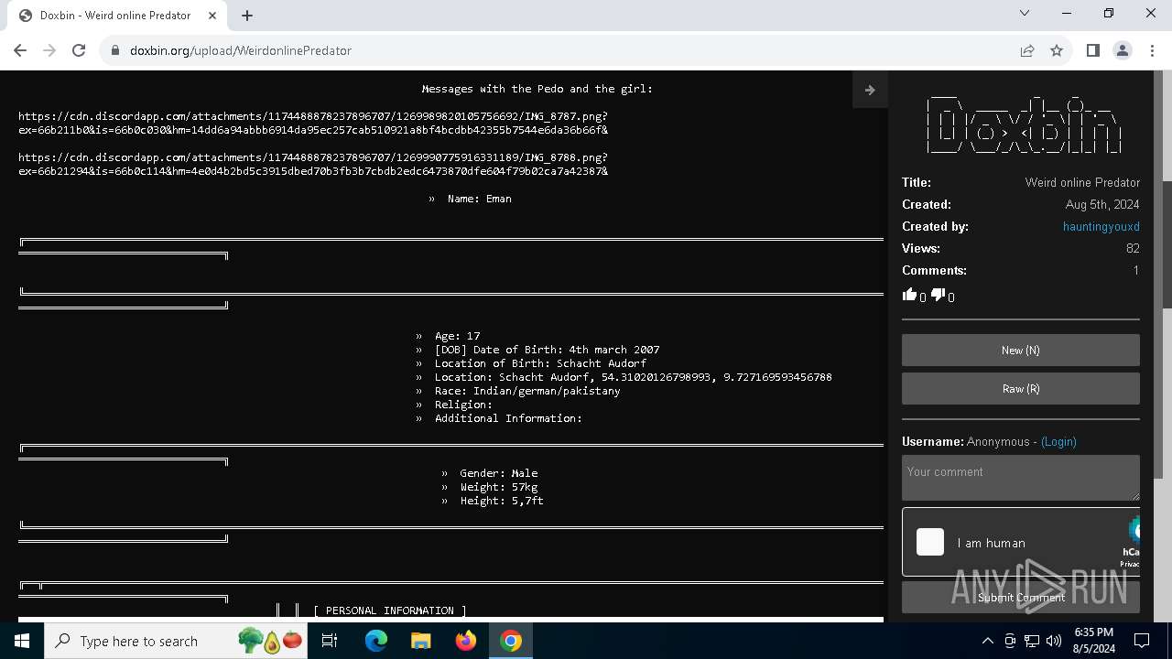Click the Chrome taskbar icon
Screen dimensions: 1172x659
click(511, 641)
